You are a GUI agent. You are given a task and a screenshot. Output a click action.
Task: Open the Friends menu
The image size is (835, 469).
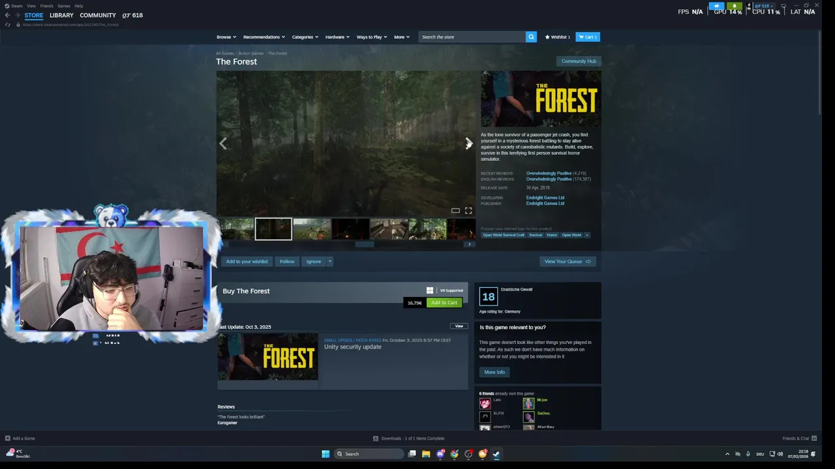47,6
